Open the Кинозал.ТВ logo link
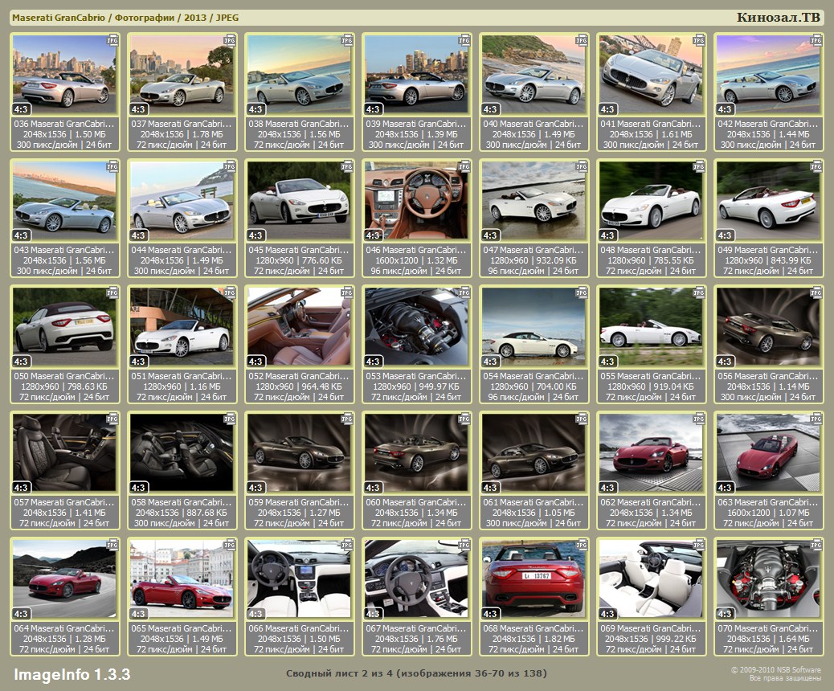The image size is (834, 691). pos(776,18)
